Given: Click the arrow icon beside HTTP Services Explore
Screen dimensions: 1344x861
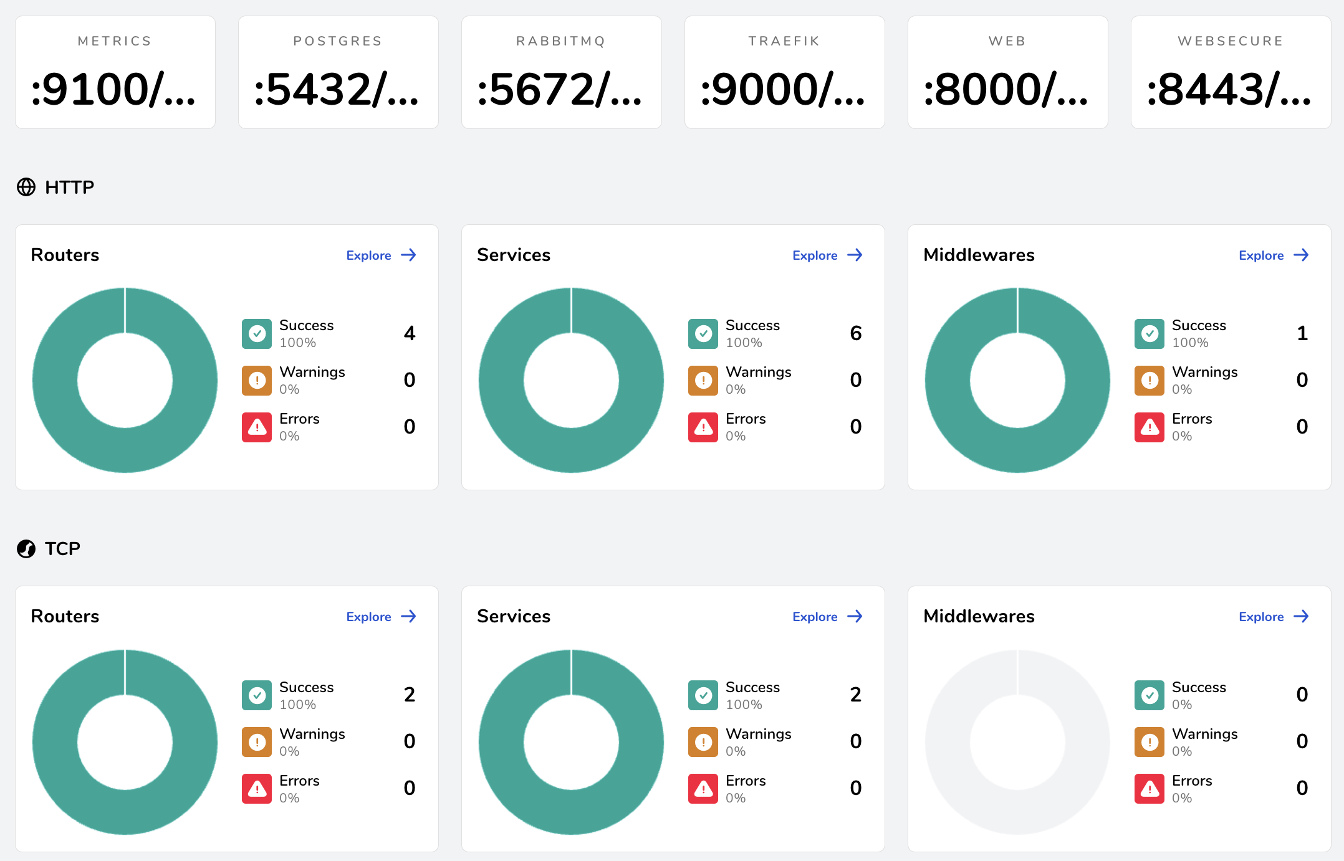Looking at the screenshot, I should [854, 255].
